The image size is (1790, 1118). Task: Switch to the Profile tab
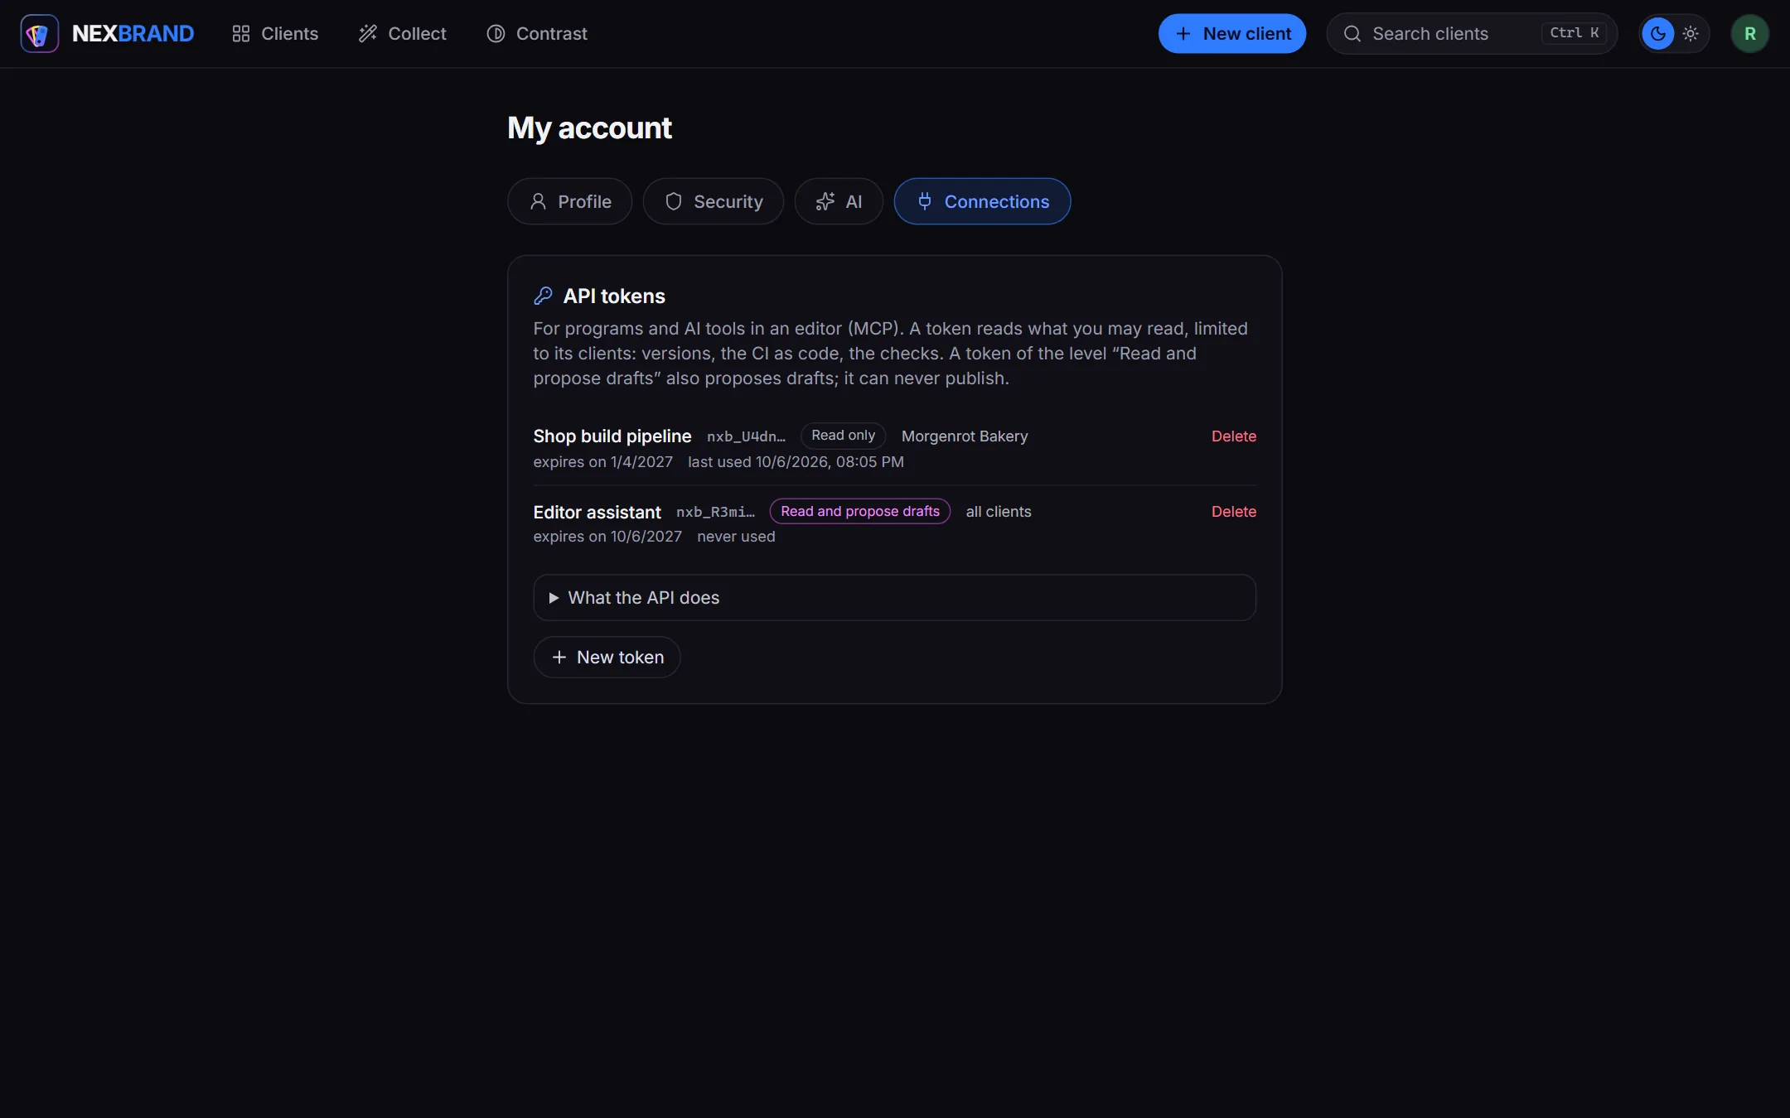coord(570,201)
